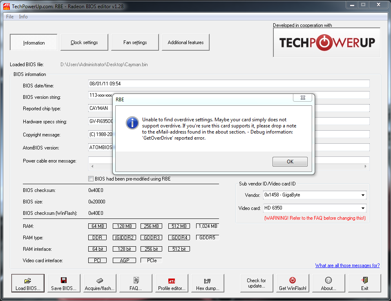This screenshot has height=301, width=391.
Task: Expand the Vendor dropdown list
Action: 363,195
